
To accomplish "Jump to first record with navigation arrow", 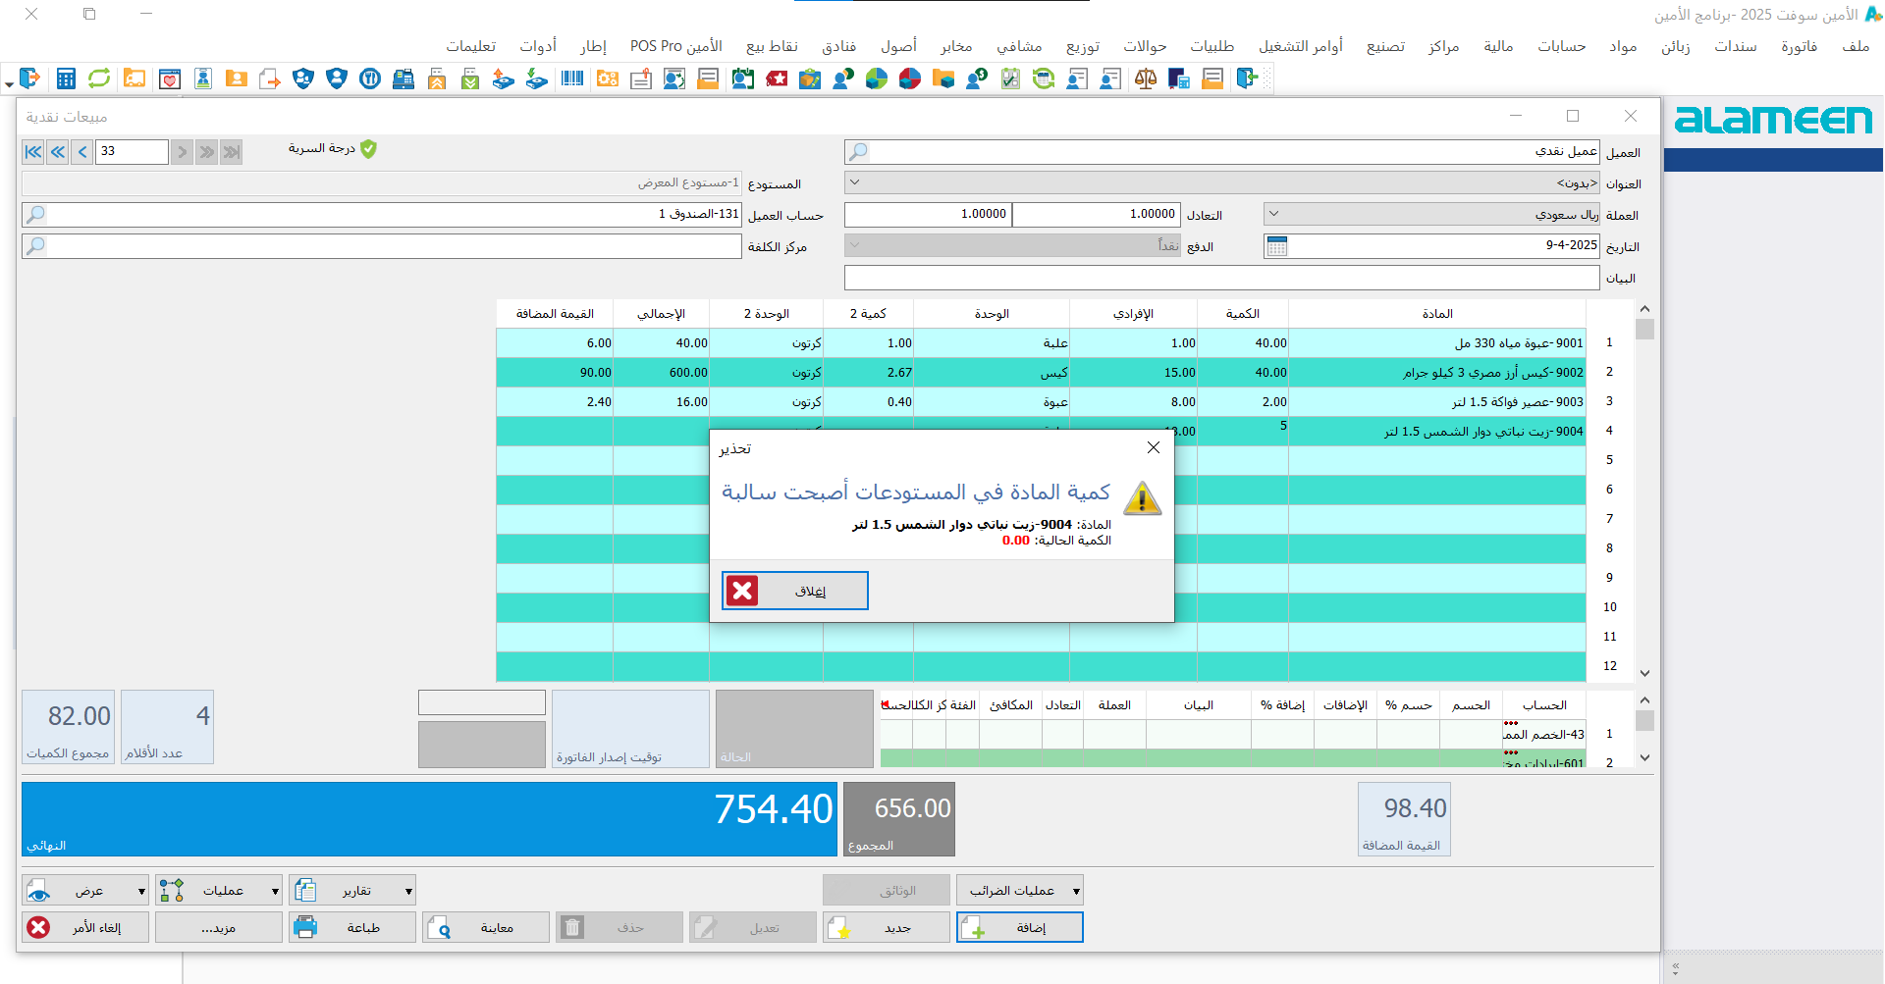I will (x=33, y=152).
